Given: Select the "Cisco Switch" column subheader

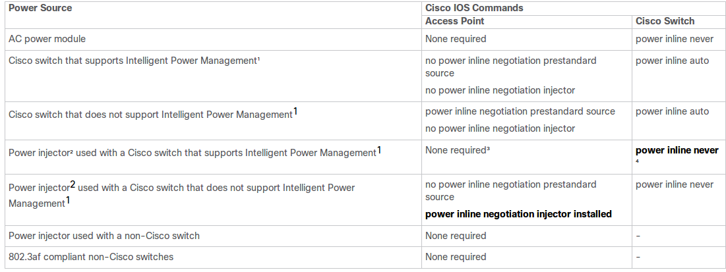Looking at the screenshot, I should click(x=665, y=21).
